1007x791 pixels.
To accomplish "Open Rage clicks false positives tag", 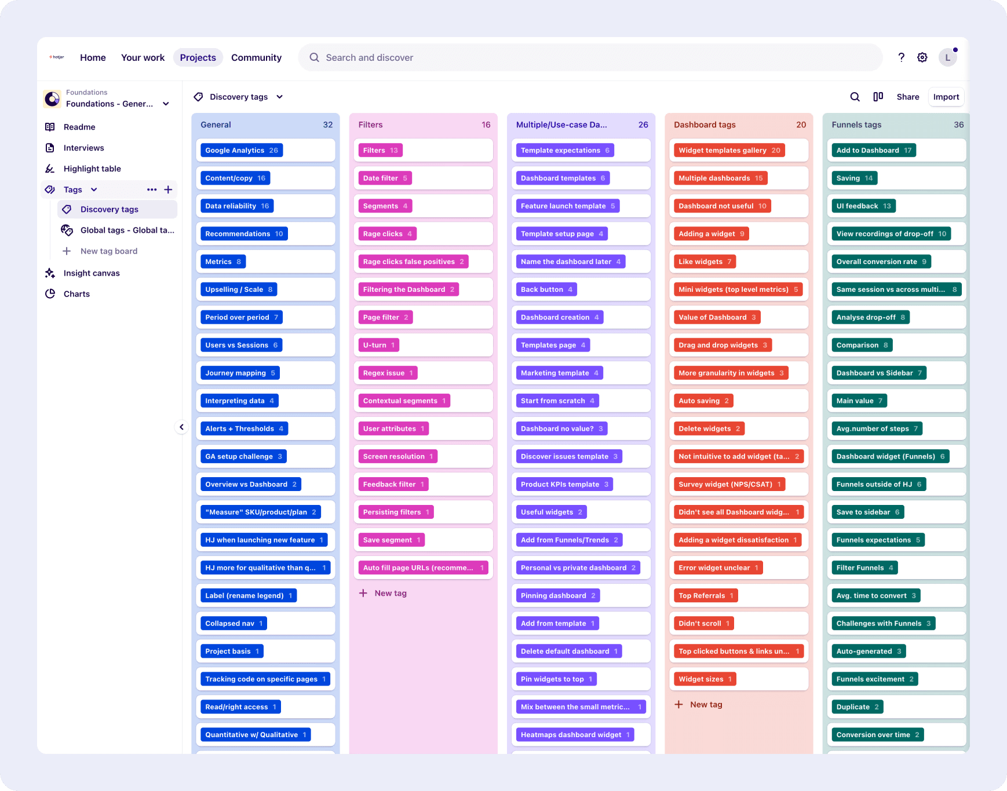I will pyautogui.click(x=413, y=261).
